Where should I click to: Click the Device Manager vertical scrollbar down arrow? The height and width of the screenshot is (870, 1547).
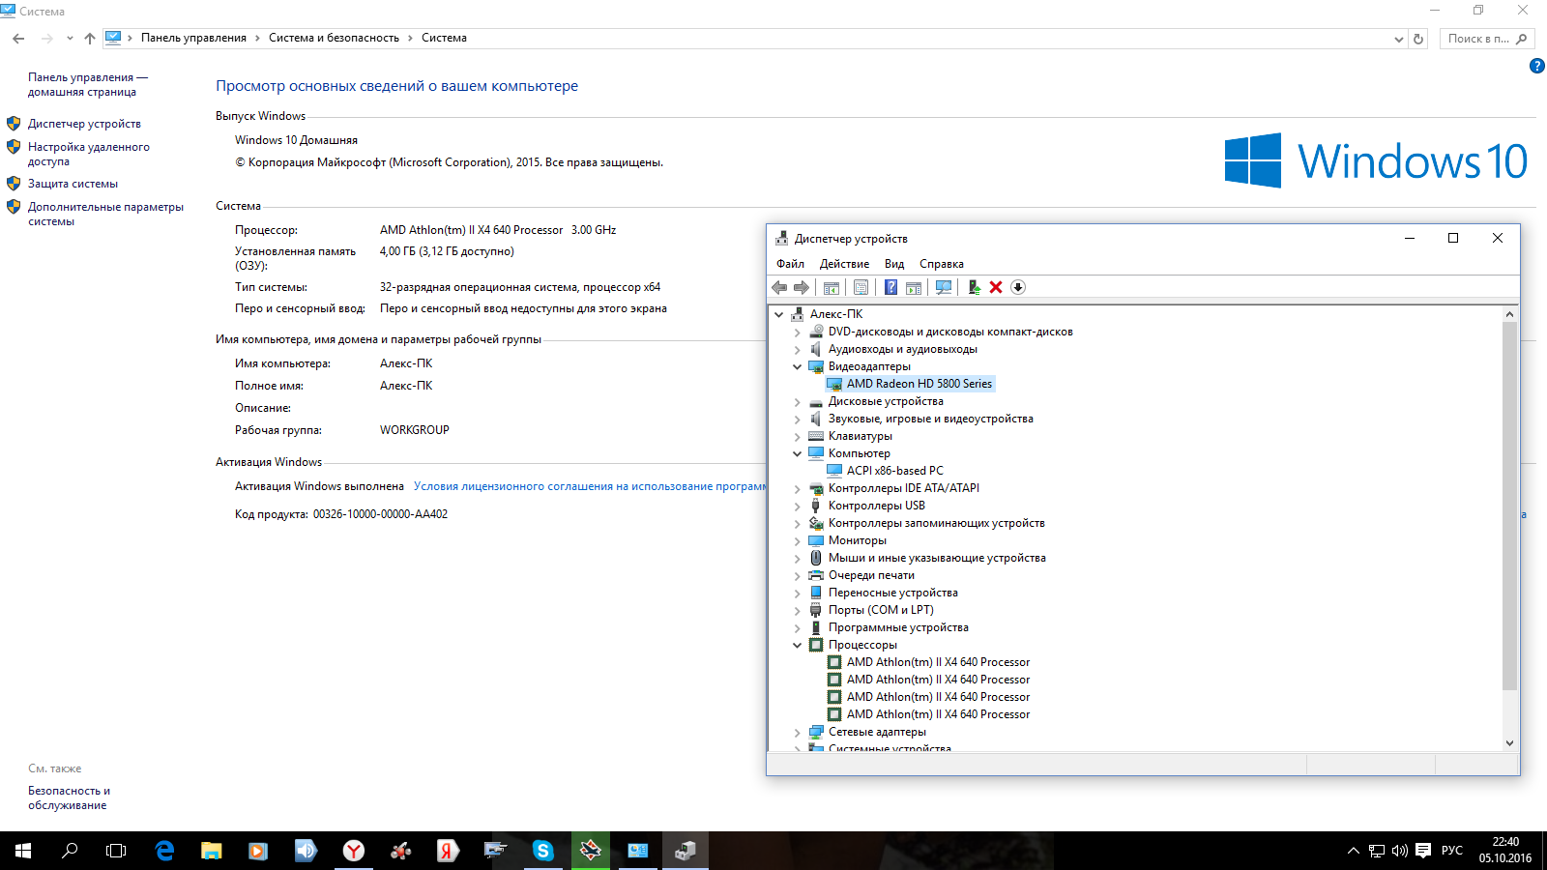click(x=1509, y=743)
